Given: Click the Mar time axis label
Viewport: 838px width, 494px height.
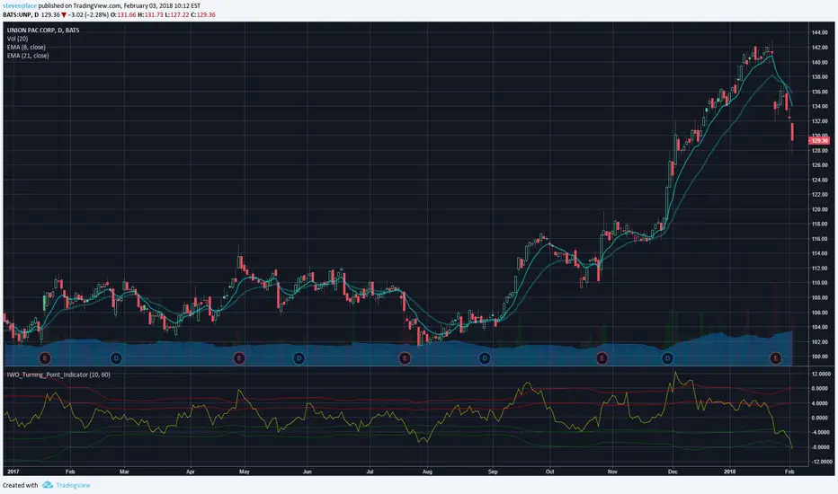Looking at the screenshot, I should pyautogui.click(x=124, y=472).
